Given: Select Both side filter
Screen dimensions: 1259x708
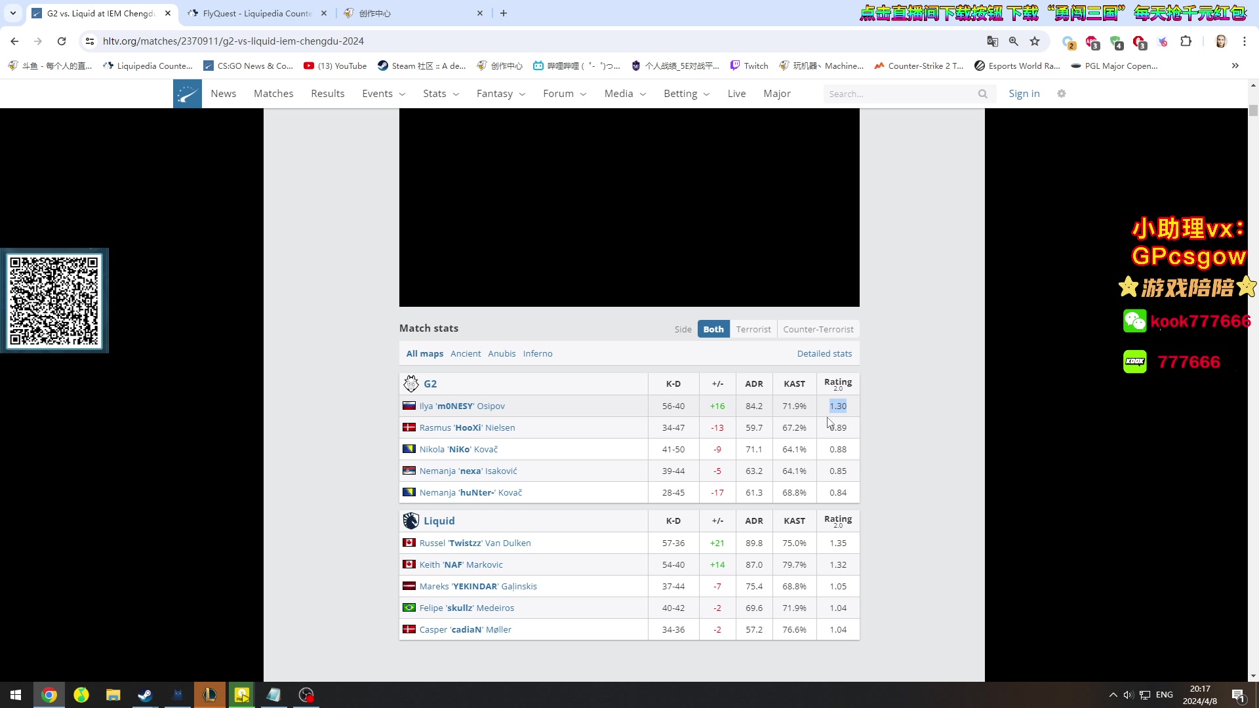Looking at the screenshot, I should [x=713, y=329].
